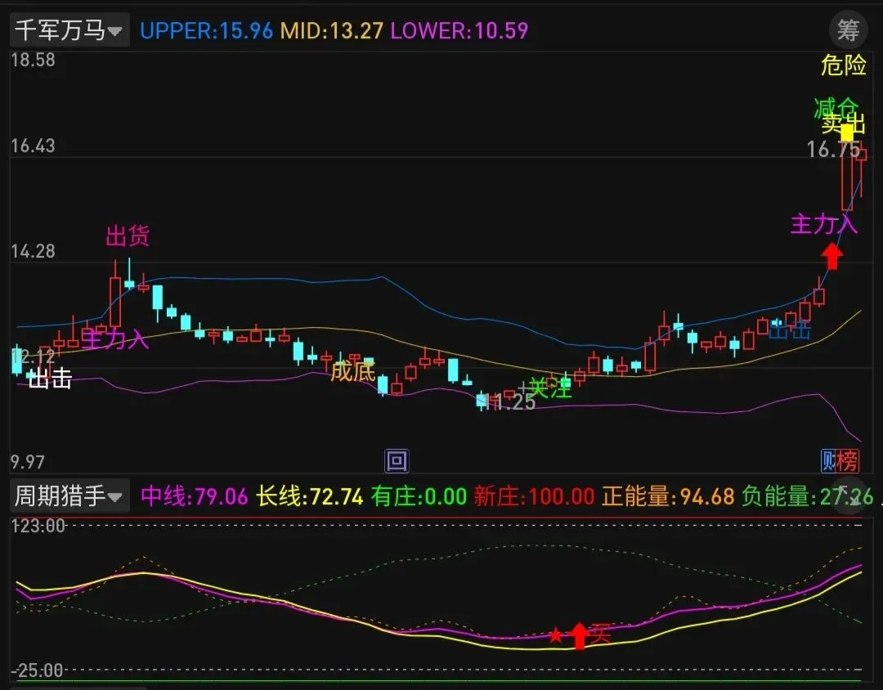Screen dimensions: 883x690
Task: Select 长线:72.74 reading
Action: pyautogui.click(x=310, y=496)
